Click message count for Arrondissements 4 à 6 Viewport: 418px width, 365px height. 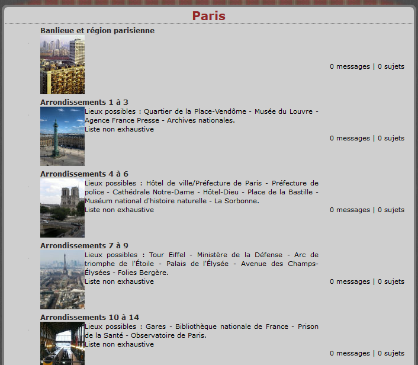[367, 210]
